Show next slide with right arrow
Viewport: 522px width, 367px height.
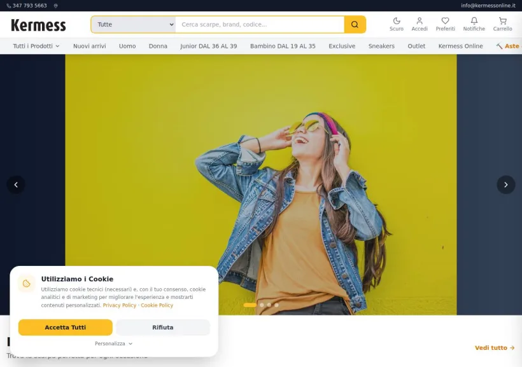click(x=505, y=184)
